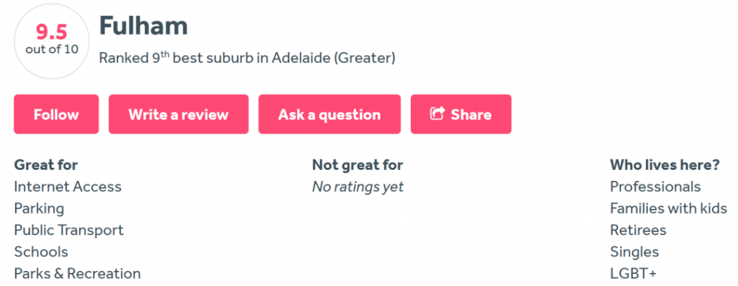Select the 9.5 out of 10 rating circle
Image resolution: width=738 pixels, height=286 pixels.
click(x=52, y=41)
